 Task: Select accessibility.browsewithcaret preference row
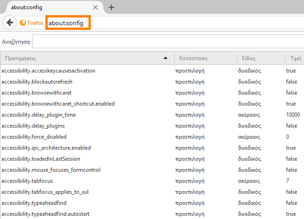point(152,93)
